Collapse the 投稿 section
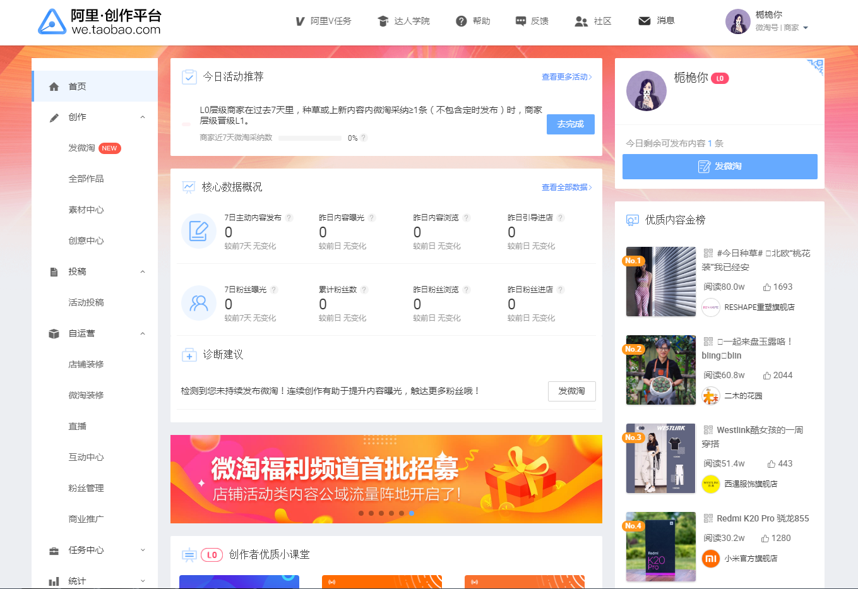 coord(143,271)
